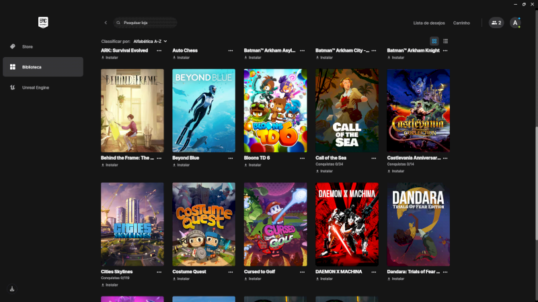Go to Unreal Engine tab
Viewport: 538px width, 302px height.
tap(35, 87)
